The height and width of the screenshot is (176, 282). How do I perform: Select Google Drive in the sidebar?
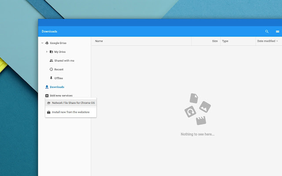point(58,43)
